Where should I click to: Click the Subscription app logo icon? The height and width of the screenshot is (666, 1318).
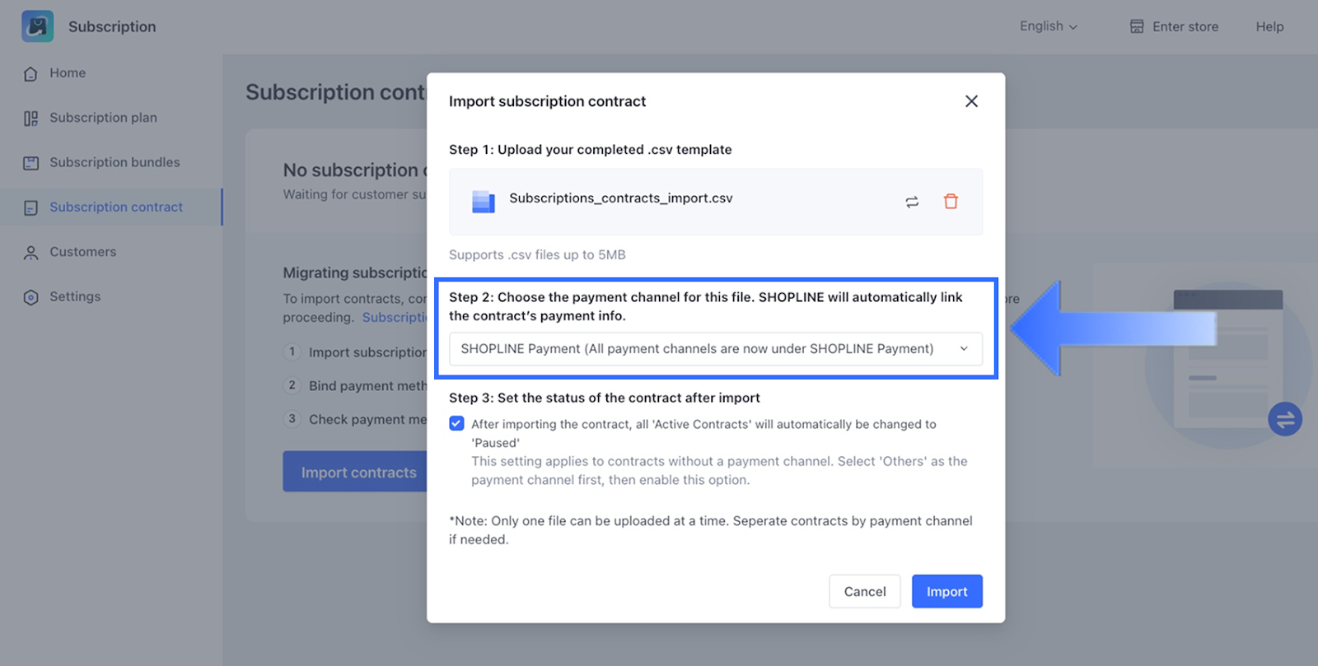pos(38,26)
